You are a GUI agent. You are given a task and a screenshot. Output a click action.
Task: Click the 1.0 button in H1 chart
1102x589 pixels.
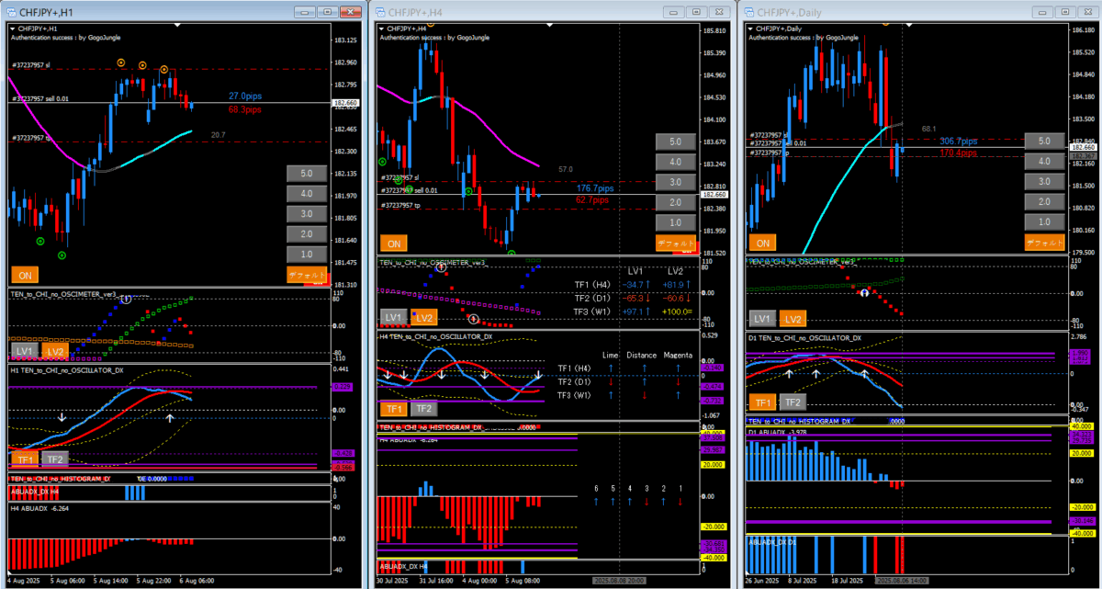[x=307, y=255]
